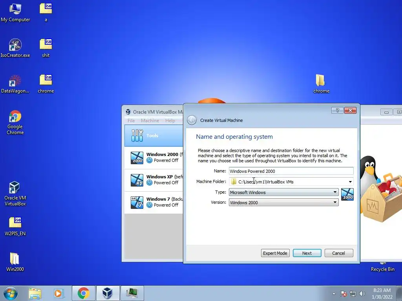Click the Name field containing 'Windows Powered 2000'
This screenshot has height=301, width=402.
[291, 171]
